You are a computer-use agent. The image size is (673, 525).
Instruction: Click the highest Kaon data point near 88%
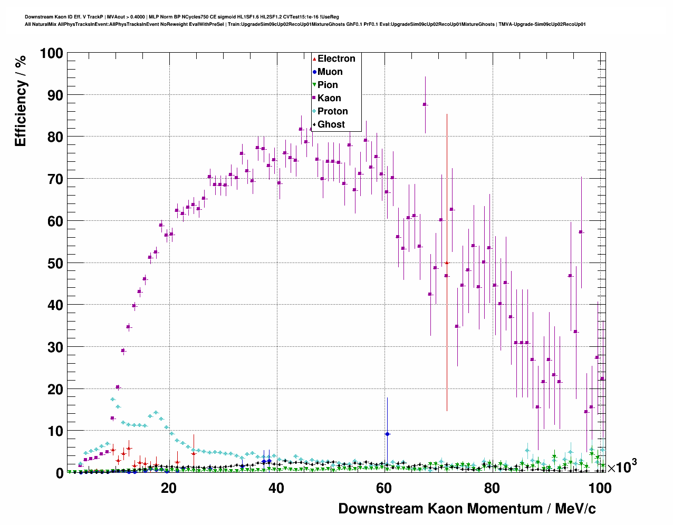pyautogui.click(x=425, y=104)
